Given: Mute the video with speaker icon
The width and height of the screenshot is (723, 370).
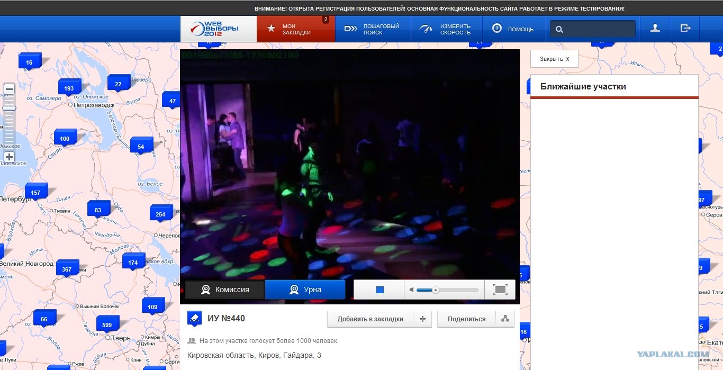Looking at the screenshot, I should coord(411,290).
